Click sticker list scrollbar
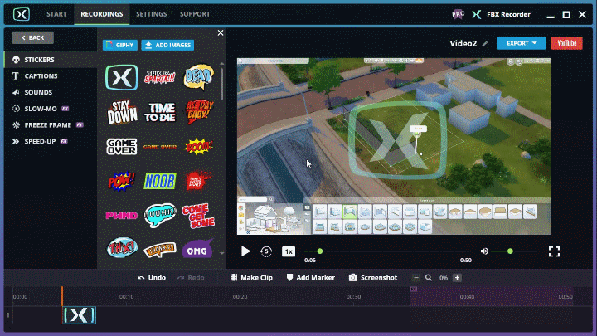 tap(222, 84)
